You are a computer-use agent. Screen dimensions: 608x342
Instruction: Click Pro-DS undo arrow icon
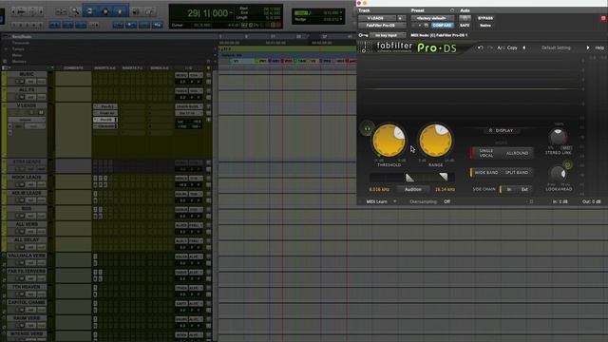point(481,47)
